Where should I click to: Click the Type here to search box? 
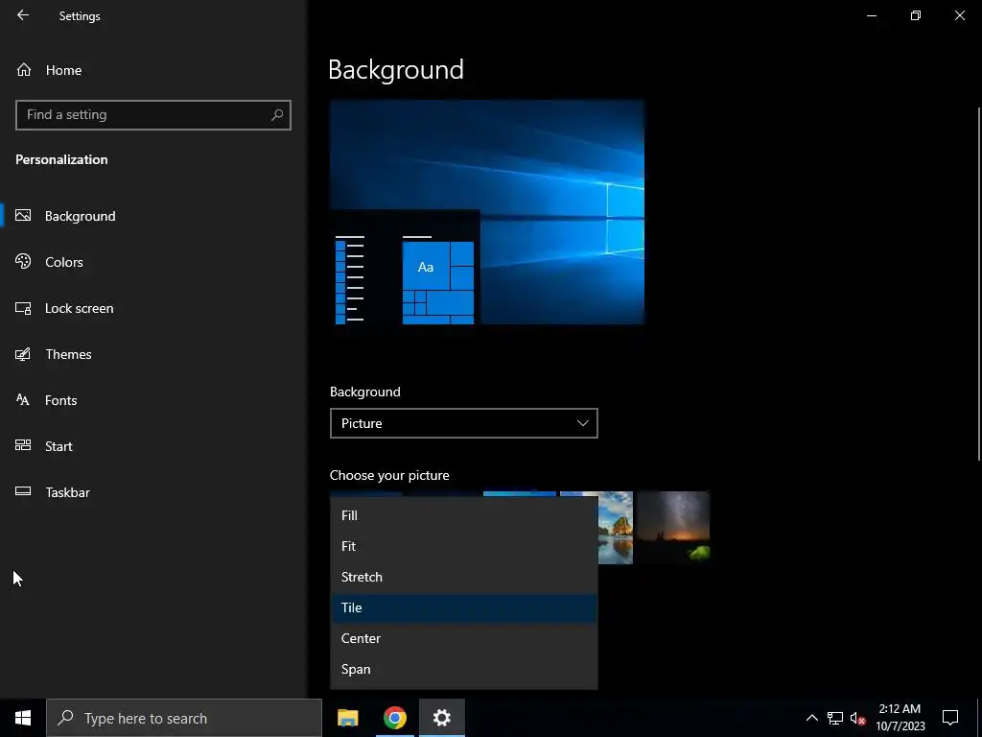click(184, 718)
